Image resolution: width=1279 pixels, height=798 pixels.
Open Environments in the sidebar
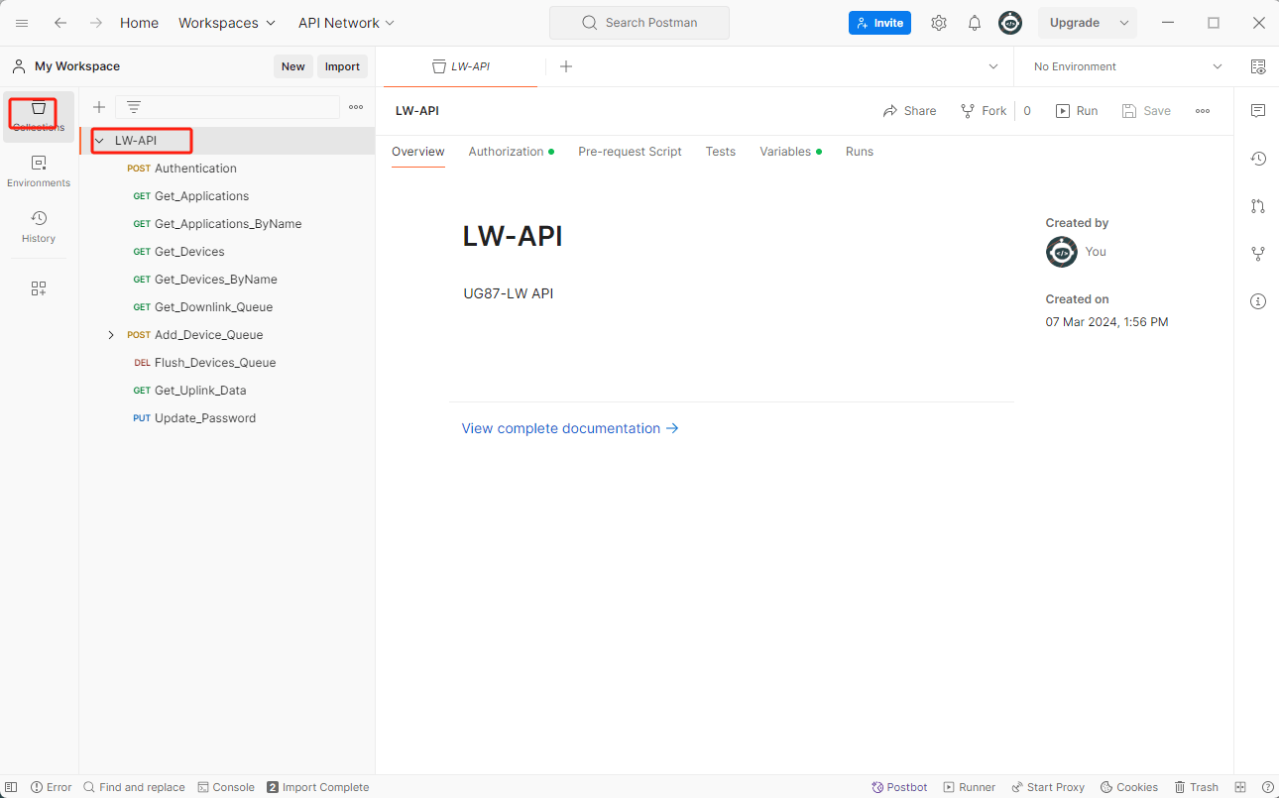[39, 171]
